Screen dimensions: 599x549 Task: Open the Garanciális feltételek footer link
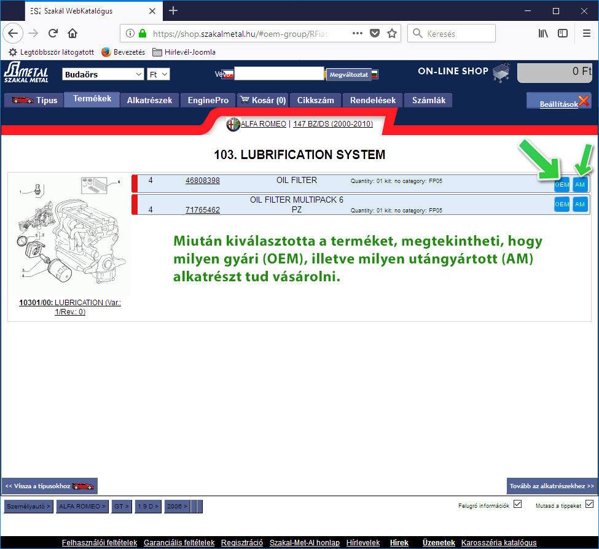pos(179,542)
